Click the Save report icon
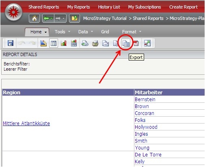Image resolution: width=205 pixels, height=167 pixels. [x=11, y=43]
